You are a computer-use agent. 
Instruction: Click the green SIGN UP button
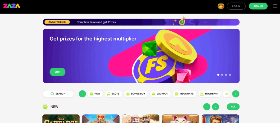tap(258, 6)
